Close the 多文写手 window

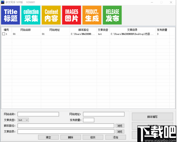[171, 2]
